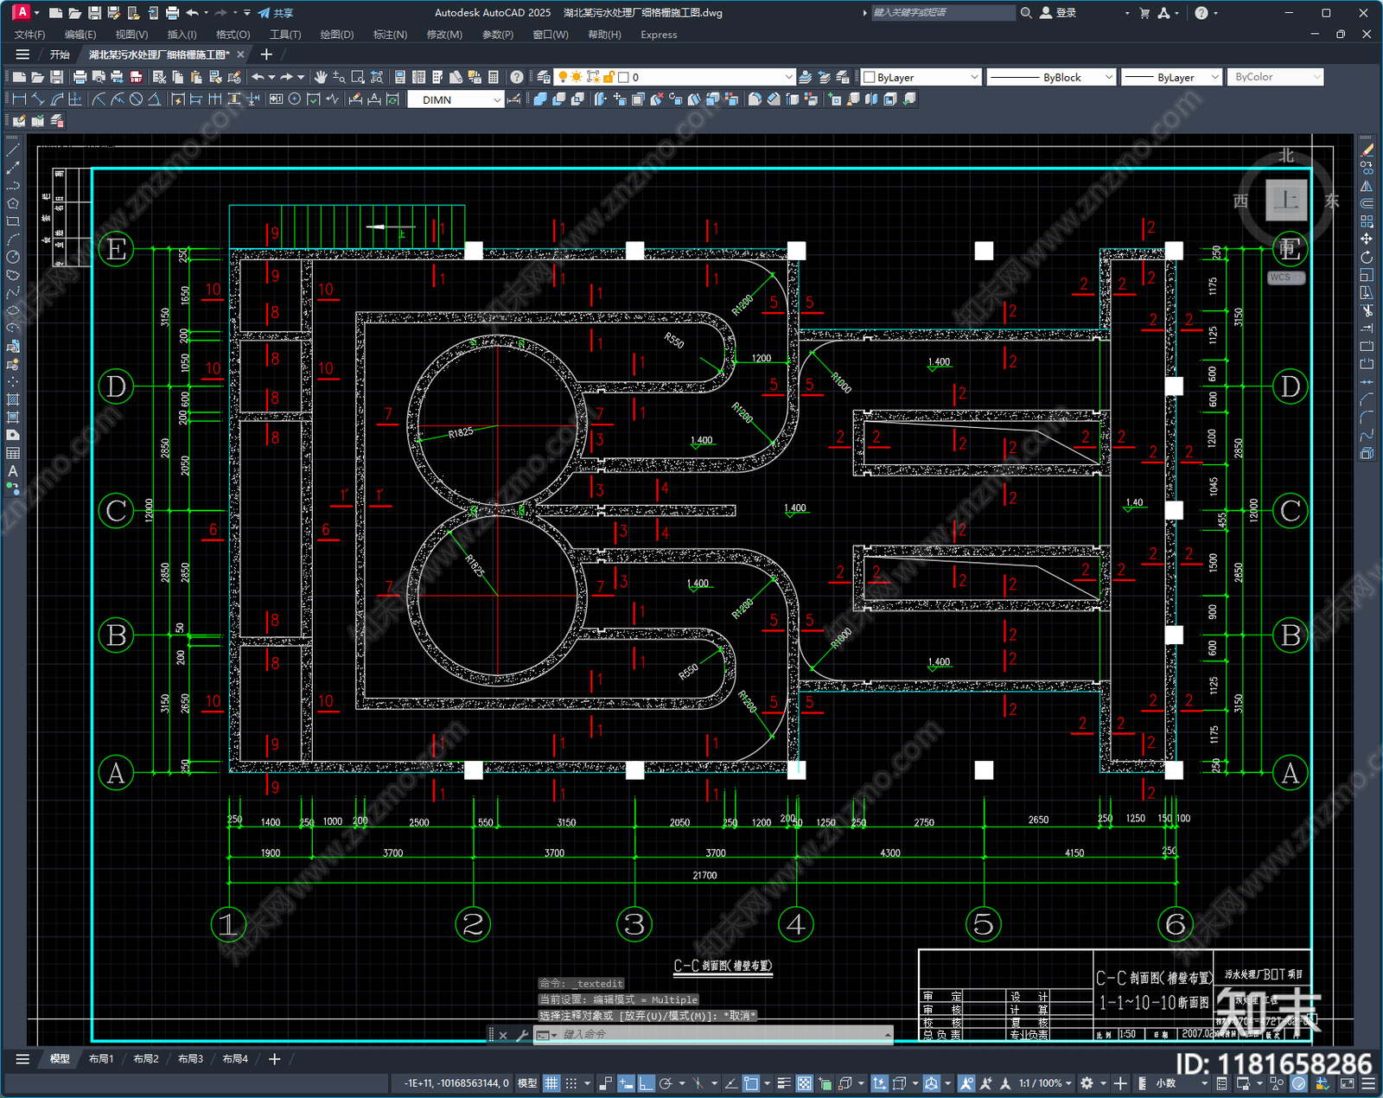Click the Rotate tool in the right toolbar
Screen dimensions: 1383x1098
point(1367,258)
